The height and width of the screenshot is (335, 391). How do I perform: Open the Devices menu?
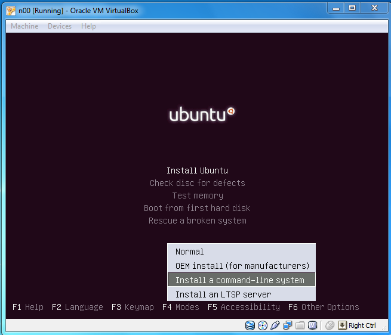tap(60, 26)
